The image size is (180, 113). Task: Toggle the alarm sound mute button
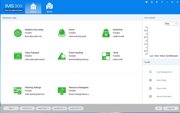[x=159, y=108]
